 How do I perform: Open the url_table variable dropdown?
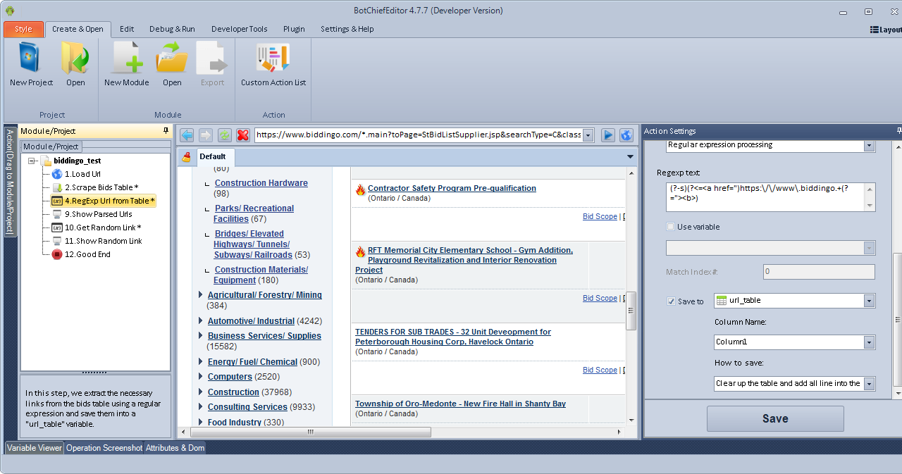coord(869,301)
